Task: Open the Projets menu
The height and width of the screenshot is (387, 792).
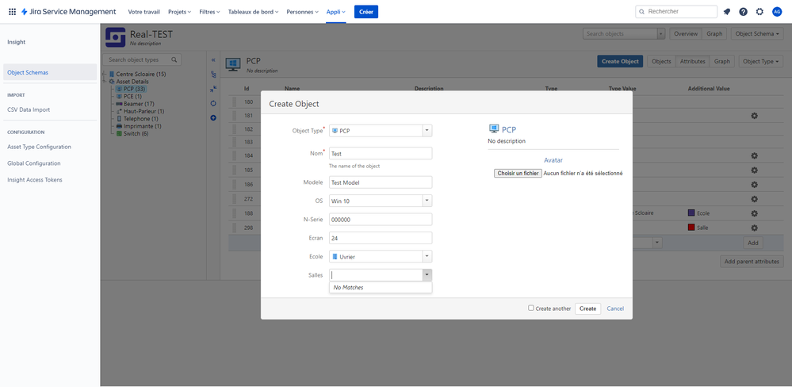Action: click(x=179, y=12)
